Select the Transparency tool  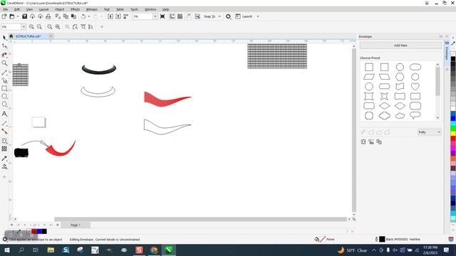4,149
